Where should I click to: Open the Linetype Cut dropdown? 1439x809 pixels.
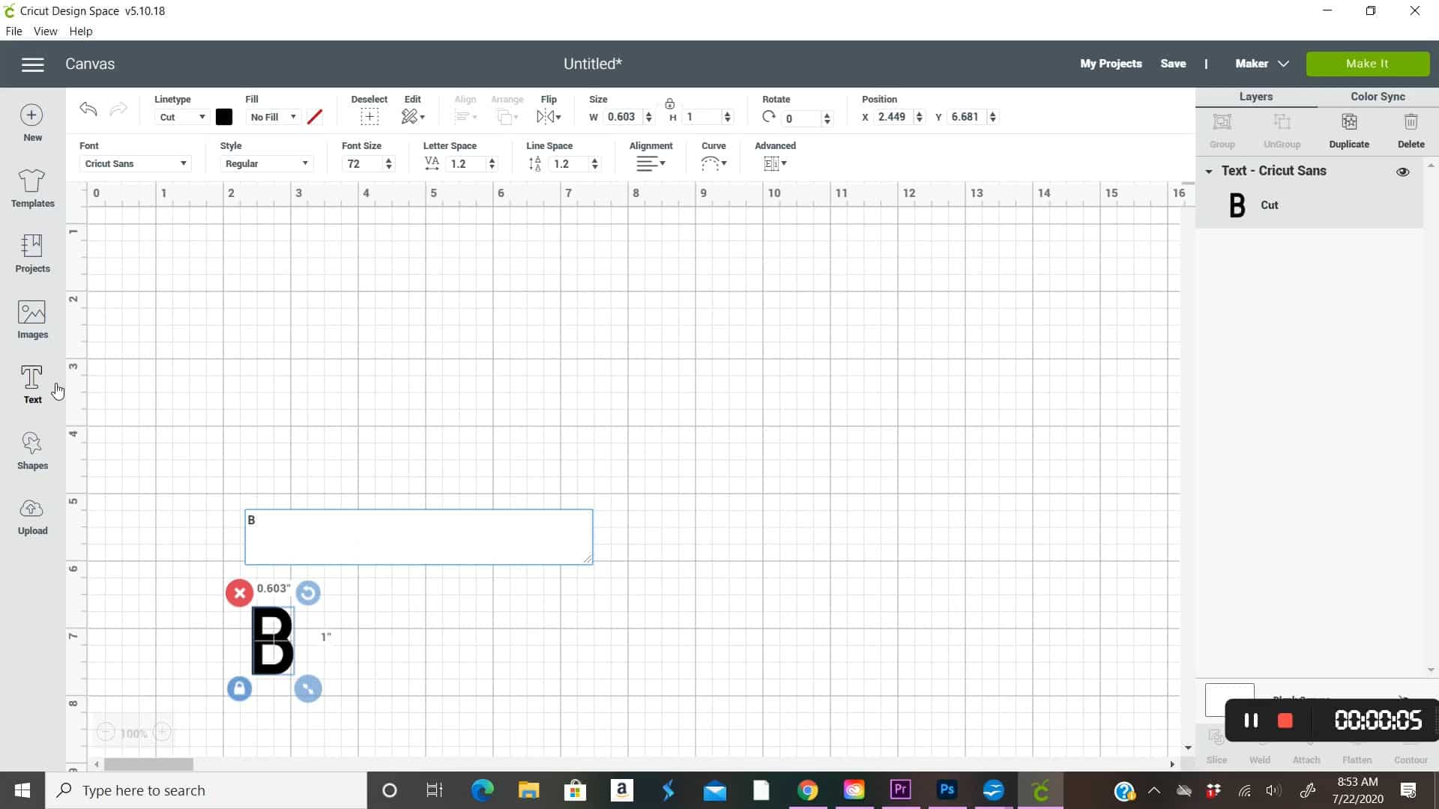182,117
